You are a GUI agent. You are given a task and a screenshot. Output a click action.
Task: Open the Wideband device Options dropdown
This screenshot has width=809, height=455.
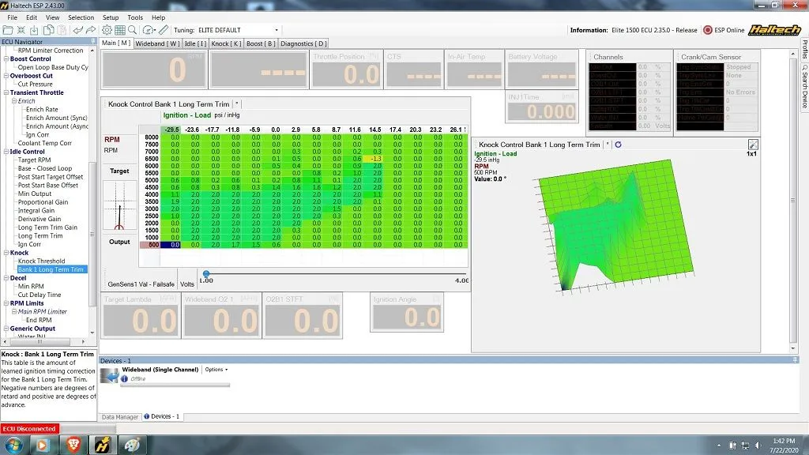pyautogui.click(x=216, y=370)
